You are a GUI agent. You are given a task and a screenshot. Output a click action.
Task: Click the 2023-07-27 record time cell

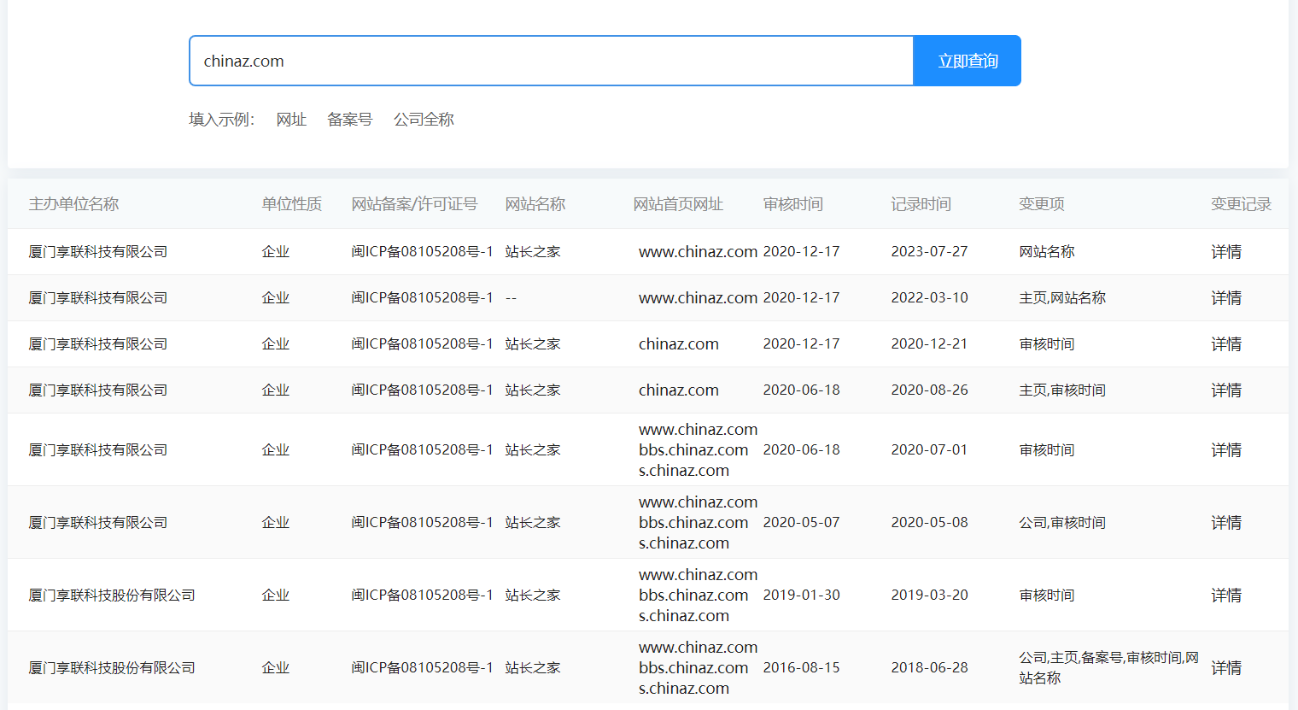(929, 252)
